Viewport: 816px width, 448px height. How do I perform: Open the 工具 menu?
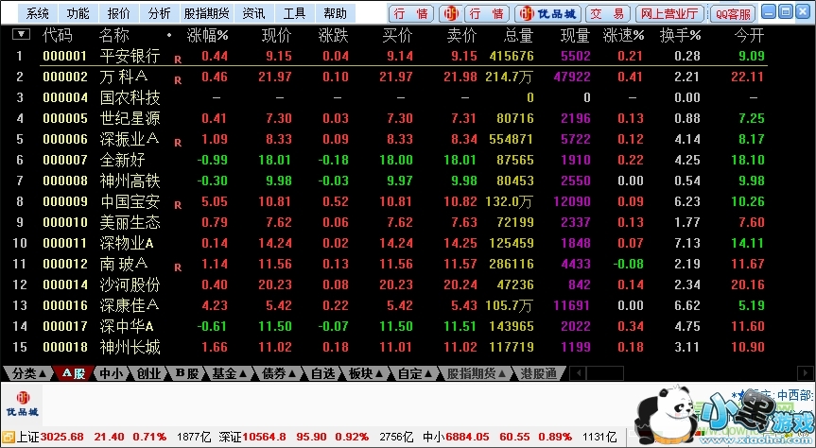point(294,13)
